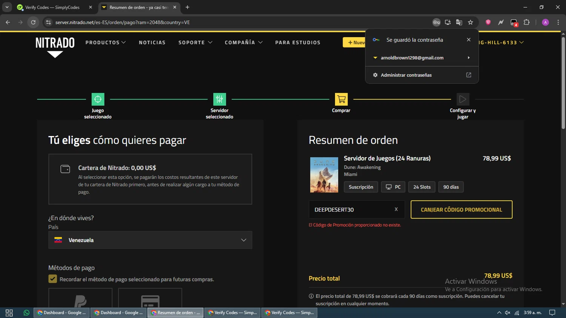Open the Venezuela country dropdown
Viewport: 566px width, 318px height.
pyautogui.click(x=150, y=240)
